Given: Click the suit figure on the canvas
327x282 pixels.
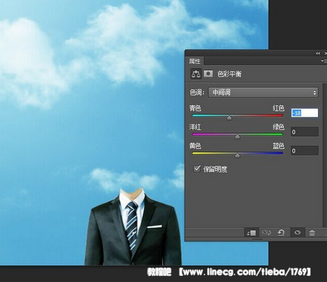Looking at the screenshot, I should tap(133, 227).
